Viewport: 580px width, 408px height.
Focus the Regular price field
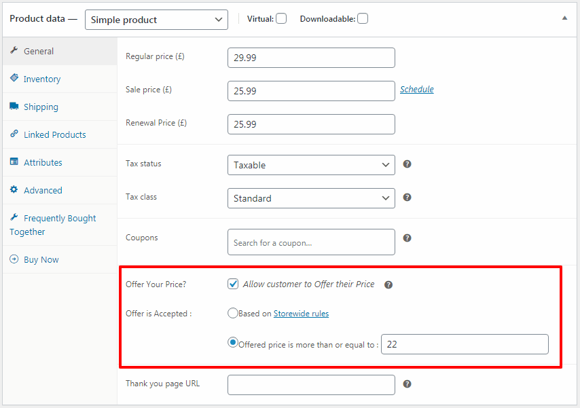(311, 58)
